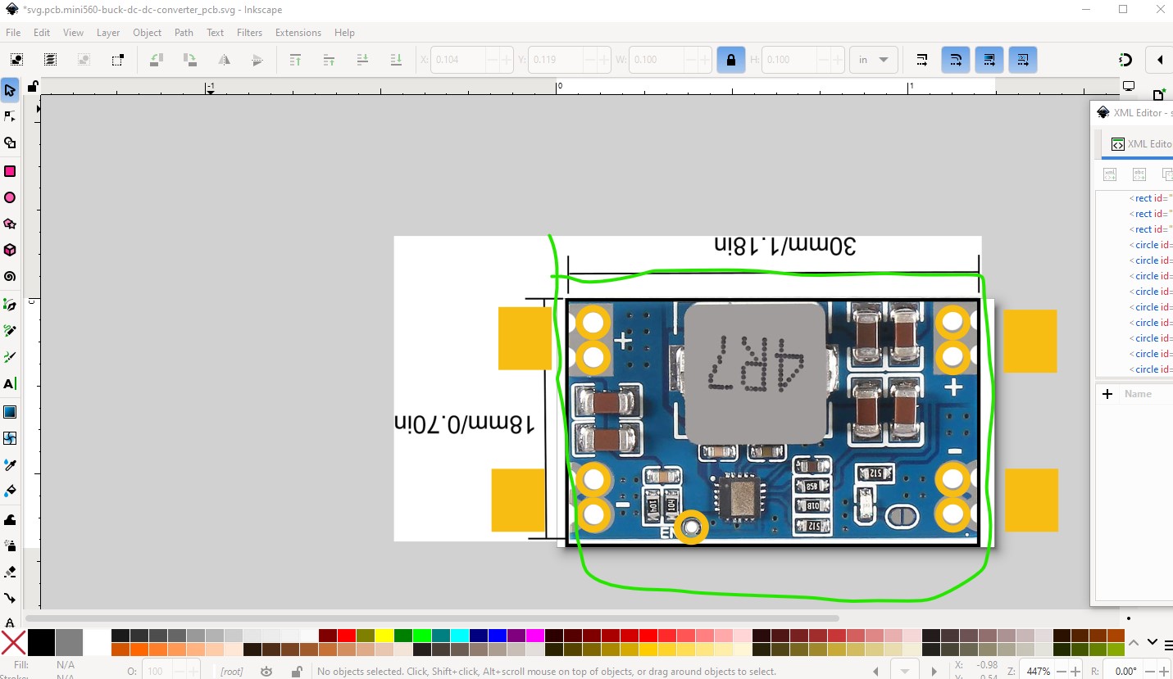Choose the Spiral tool

[x=10, y=277]
